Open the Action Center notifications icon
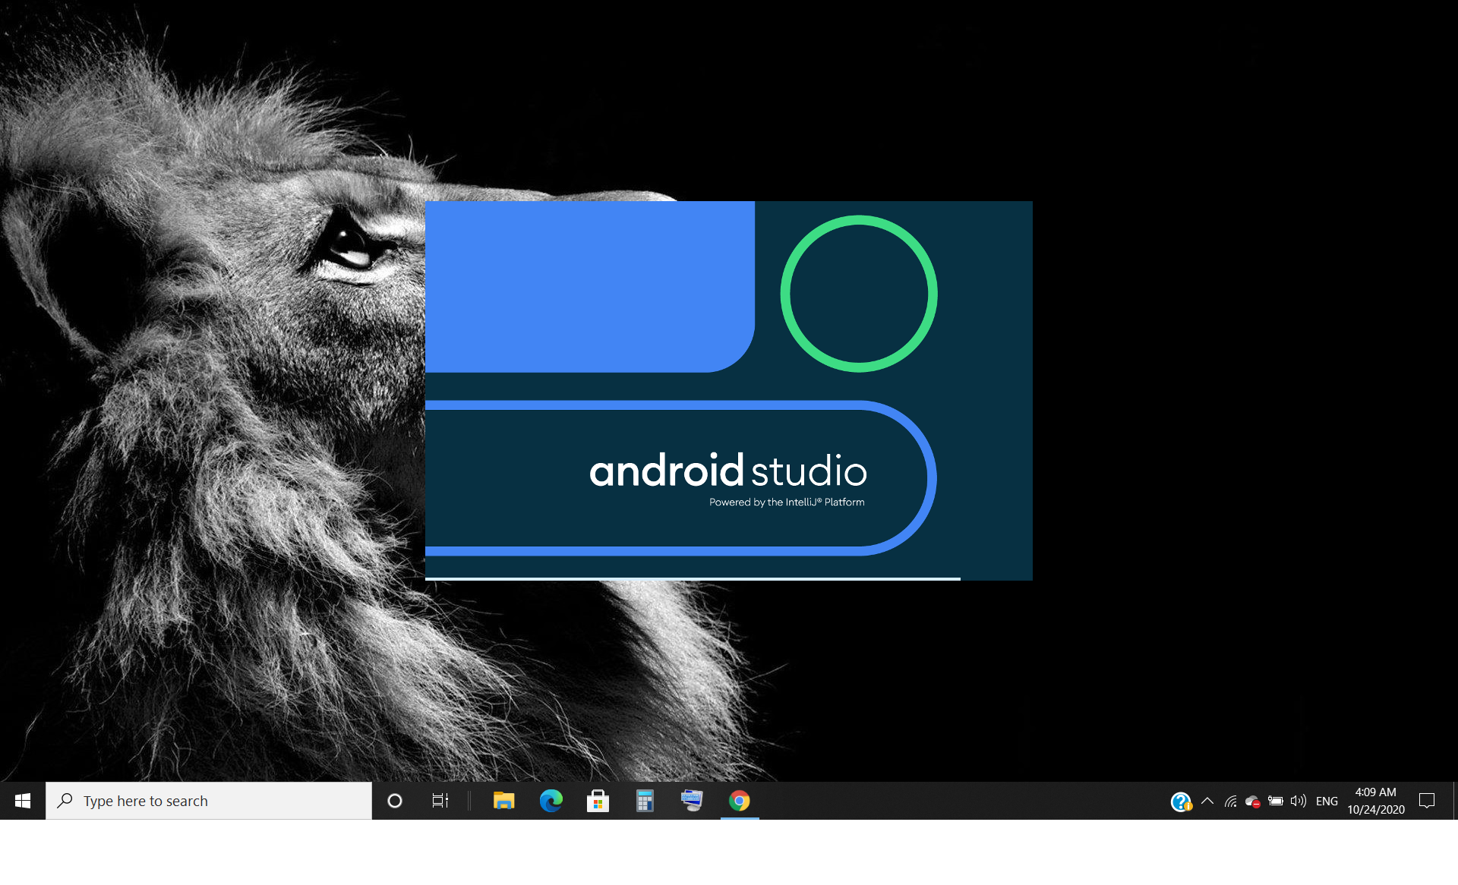1458x885 pixels. tap(1427, 801)
